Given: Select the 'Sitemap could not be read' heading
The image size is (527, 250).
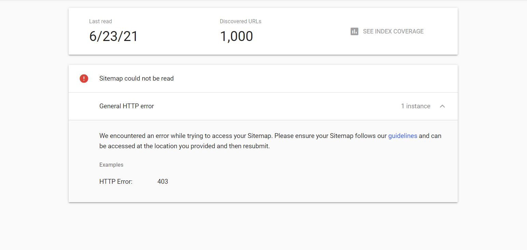Looking at the screenshot, I should 137,79.
